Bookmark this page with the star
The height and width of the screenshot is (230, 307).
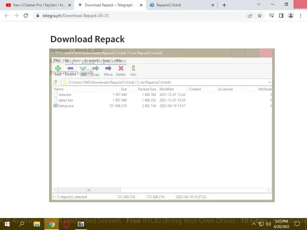pos(260,16)
